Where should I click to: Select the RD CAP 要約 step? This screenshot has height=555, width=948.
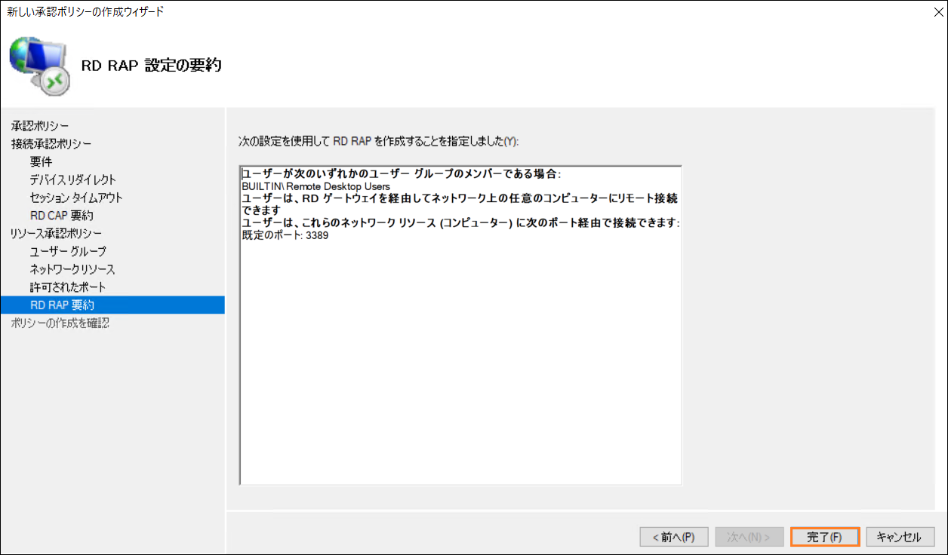click(x=62, y=216)
